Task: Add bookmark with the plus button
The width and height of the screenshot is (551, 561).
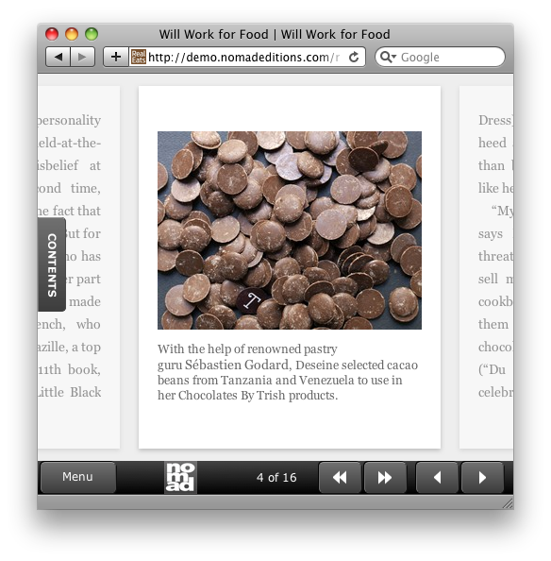Action: (x=115, y=57)
